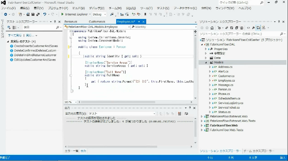Click the Refresh icon in Solution Explorer
Image resolution: width=288 pixels, height=161 pixels.
point(232,28)
